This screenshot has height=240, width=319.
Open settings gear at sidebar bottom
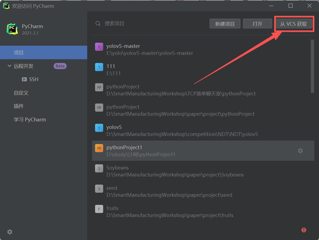click(x=10, y=232)
